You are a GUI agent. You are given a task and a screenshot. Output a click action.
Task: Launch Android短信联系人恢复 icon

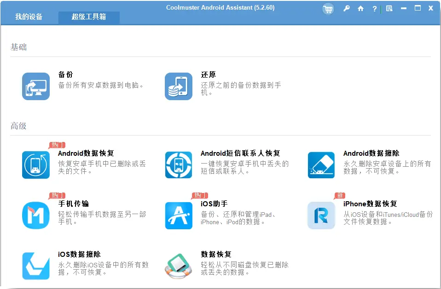[179, 164]
